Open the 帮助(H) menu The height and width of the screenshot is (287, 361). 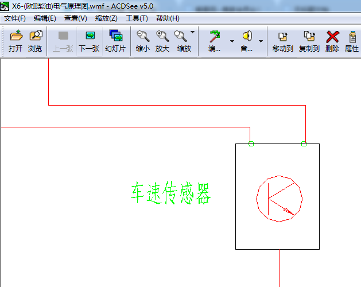point(168,18)
